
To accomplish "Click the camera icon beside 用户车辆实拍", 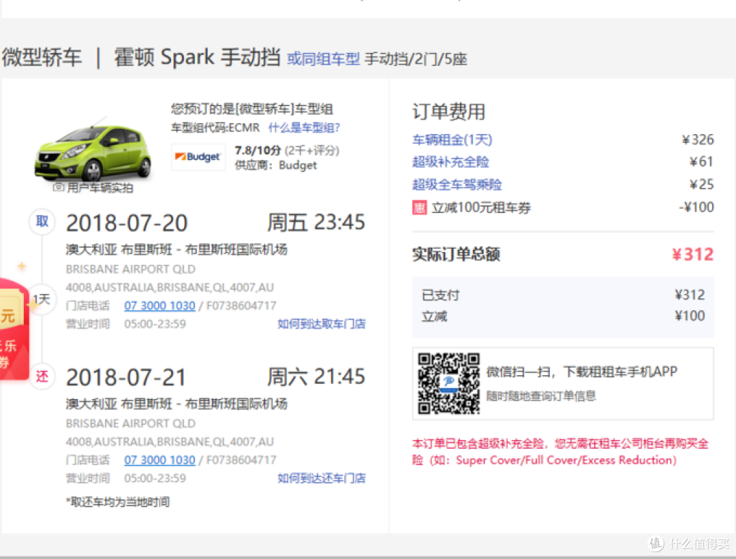I will (x=59, y=187).
